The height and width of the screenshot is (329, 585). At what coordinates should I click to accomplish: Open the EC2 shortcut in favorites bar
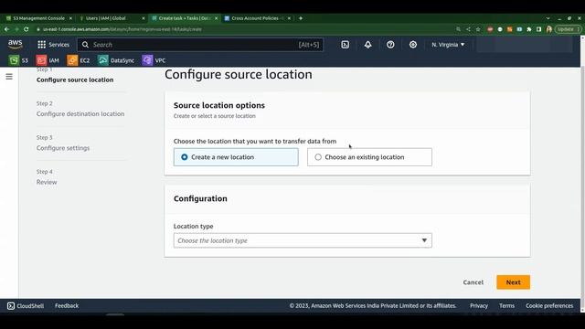tap(79, 60)
